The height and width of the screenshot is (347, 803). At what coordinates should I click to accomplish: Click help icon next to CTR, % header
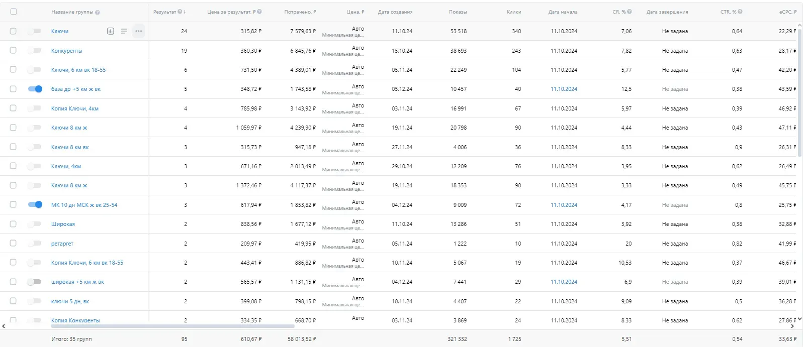click(740, 12)
